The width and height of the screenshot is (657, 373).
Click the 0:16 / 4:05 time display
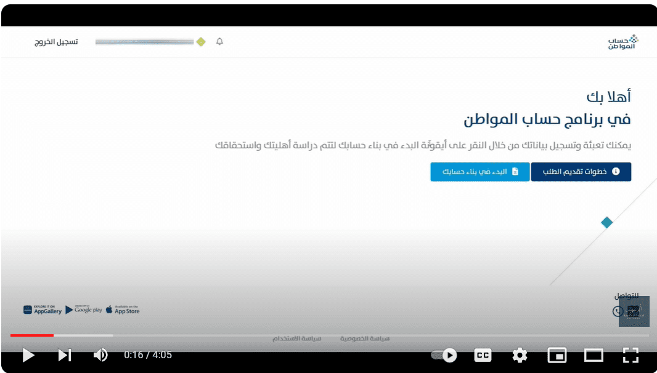pos(148,355)
